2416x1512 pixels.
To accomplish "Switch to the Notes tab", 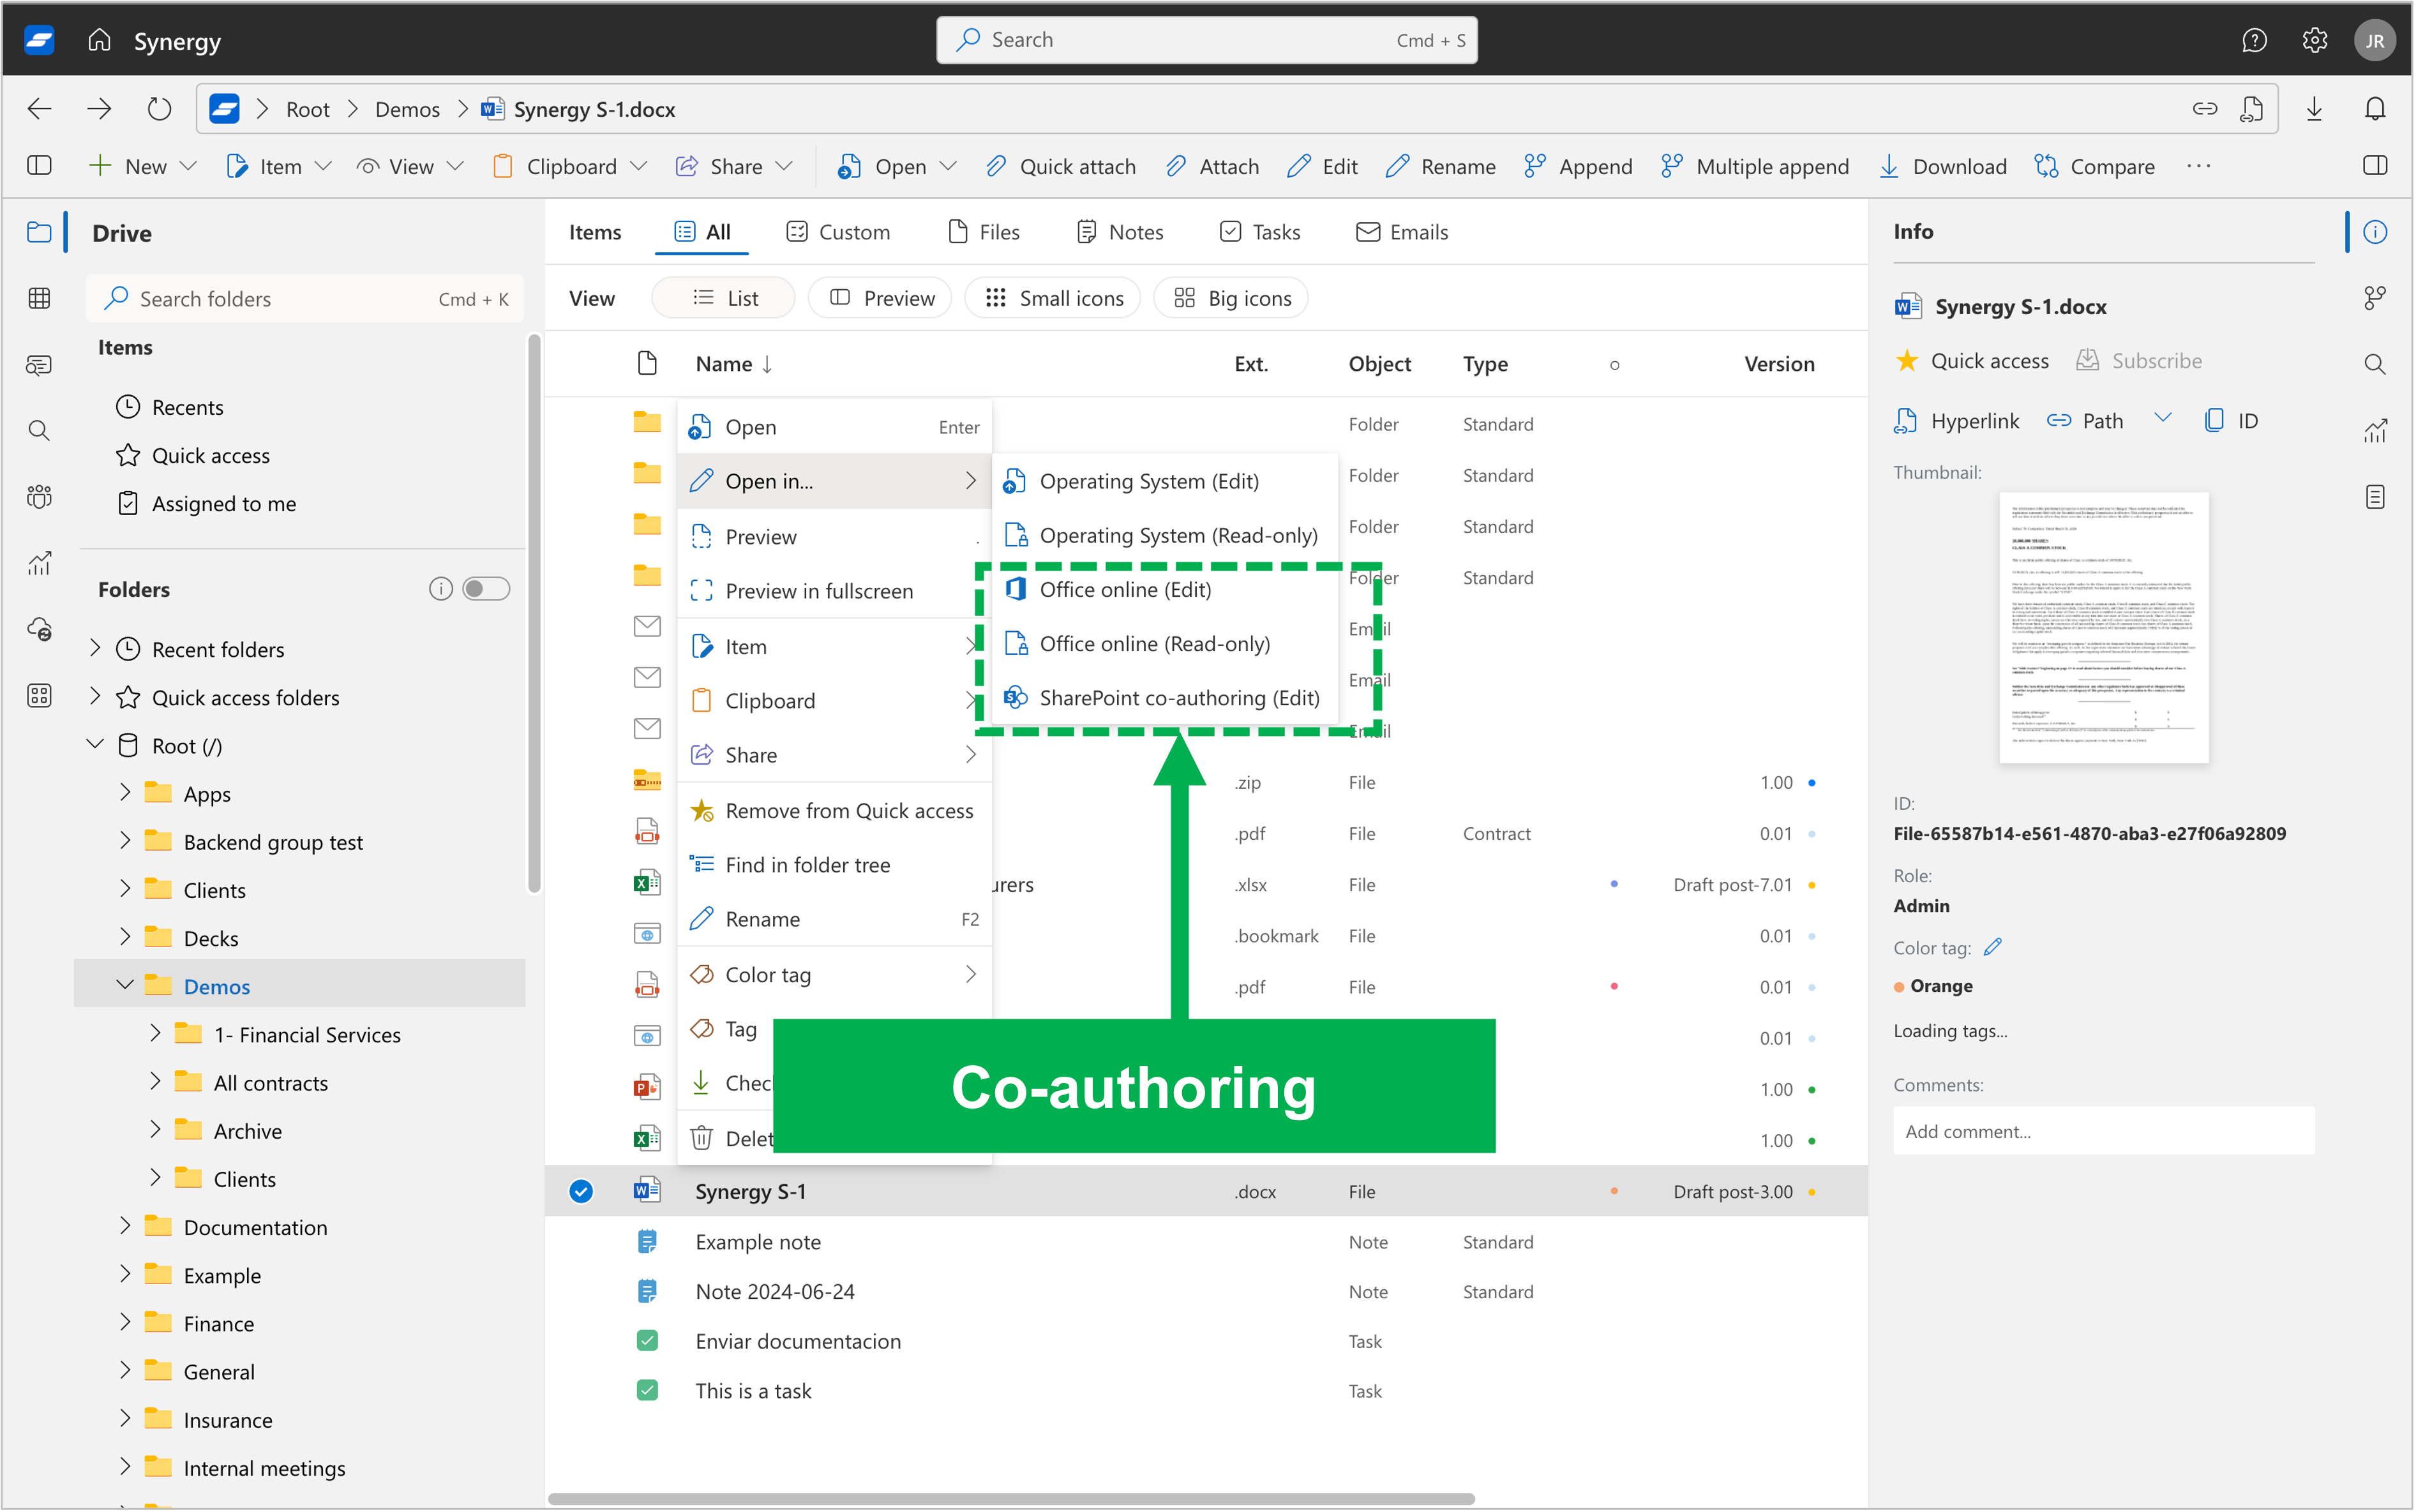I will pos(1122,230).
